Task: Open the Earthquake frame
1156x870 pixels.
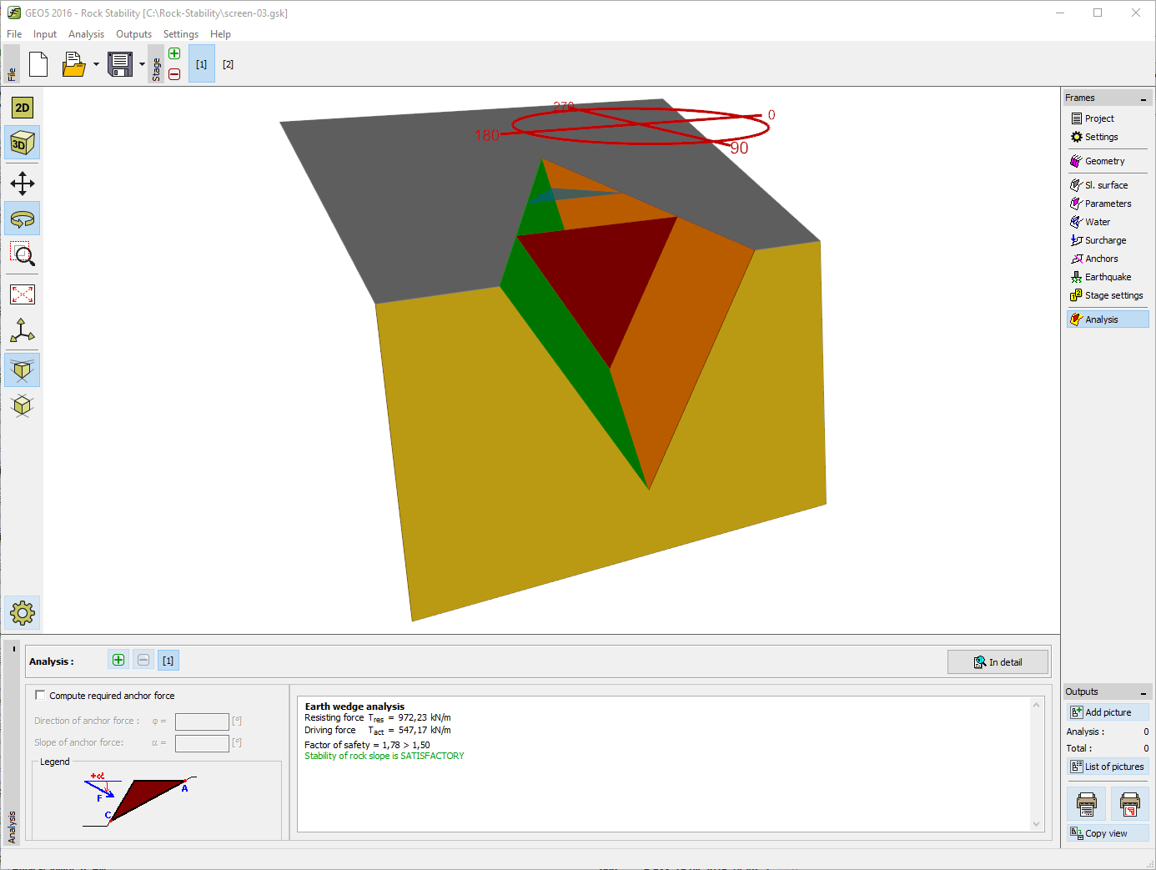Action: 1108,277
